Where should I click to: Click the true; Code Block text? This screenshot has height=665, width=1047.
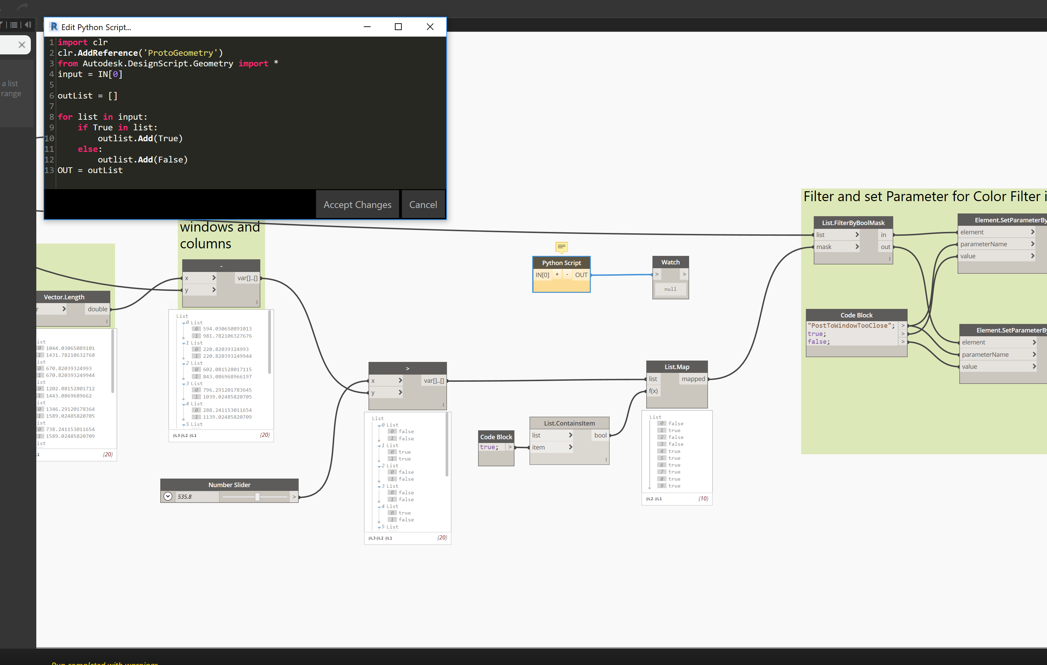[489, 447]
